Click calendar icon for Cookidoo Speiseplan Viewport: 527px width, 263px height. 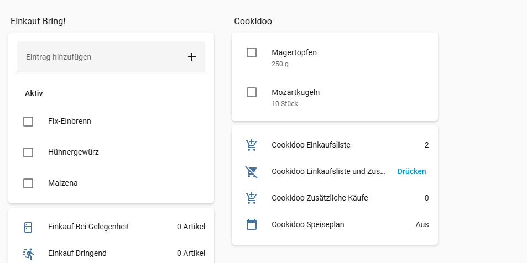tap(252, 224)
